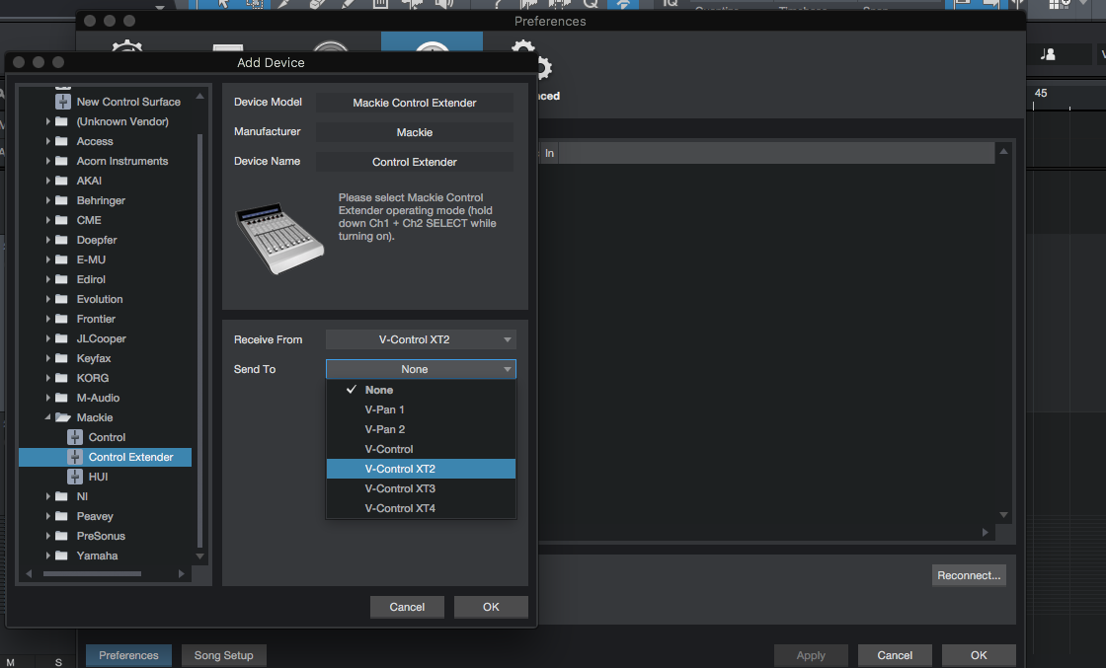Click the Device Model field
The width and height of the screenshot is (1106, 668).
pos(415,103)
